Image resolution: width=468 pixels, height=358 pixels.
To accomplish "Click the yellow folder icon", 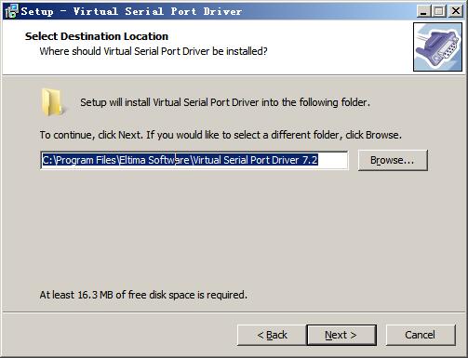I will 52,102.
